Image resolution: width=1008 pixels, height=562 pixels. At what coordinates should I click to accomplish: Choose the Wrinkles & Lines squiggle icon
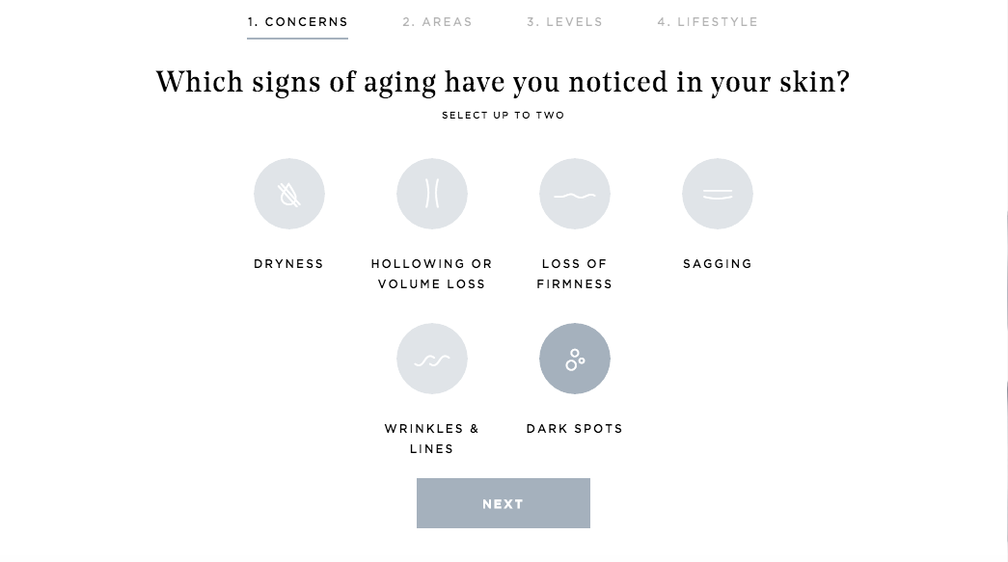432,360
